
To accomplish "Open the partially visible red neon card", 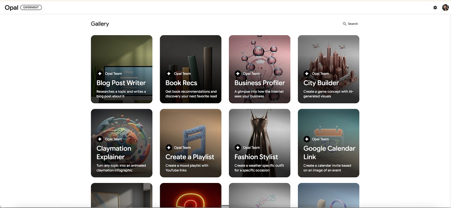I will coord(190,195).
